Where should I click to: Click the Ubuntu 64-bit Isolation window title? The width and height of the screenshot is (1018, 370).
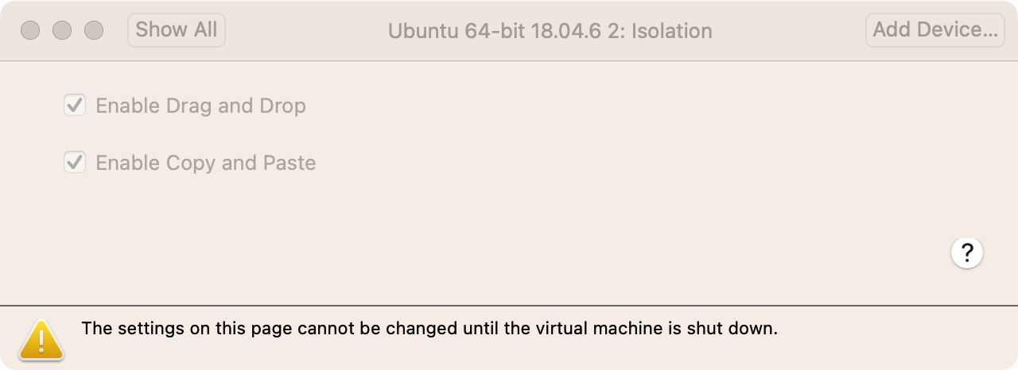tap(550, 31)
